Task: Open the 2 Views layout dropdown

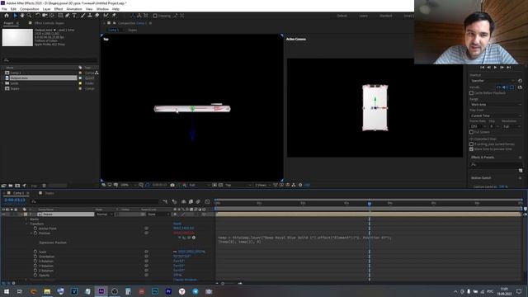Action: [x=262, y=185]
